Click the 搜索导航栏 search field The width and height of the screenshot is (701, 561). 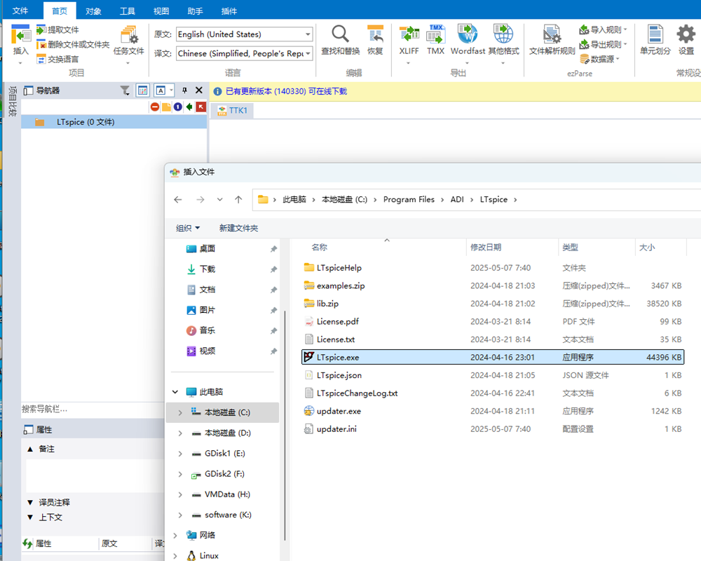(92, 409)
